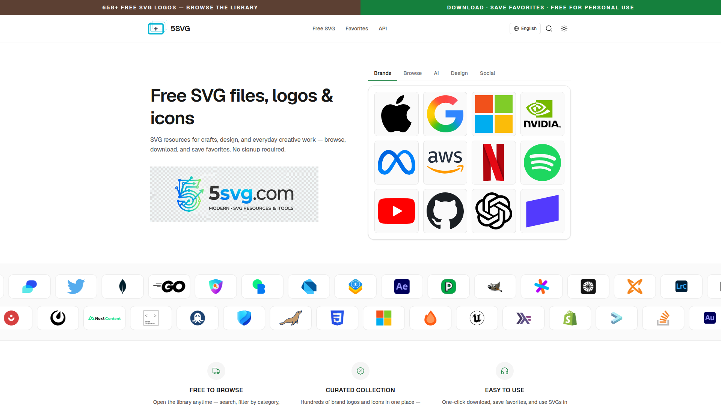
Task: Click the "CURATED COLLECTION" heading
Action: point(360,390)
